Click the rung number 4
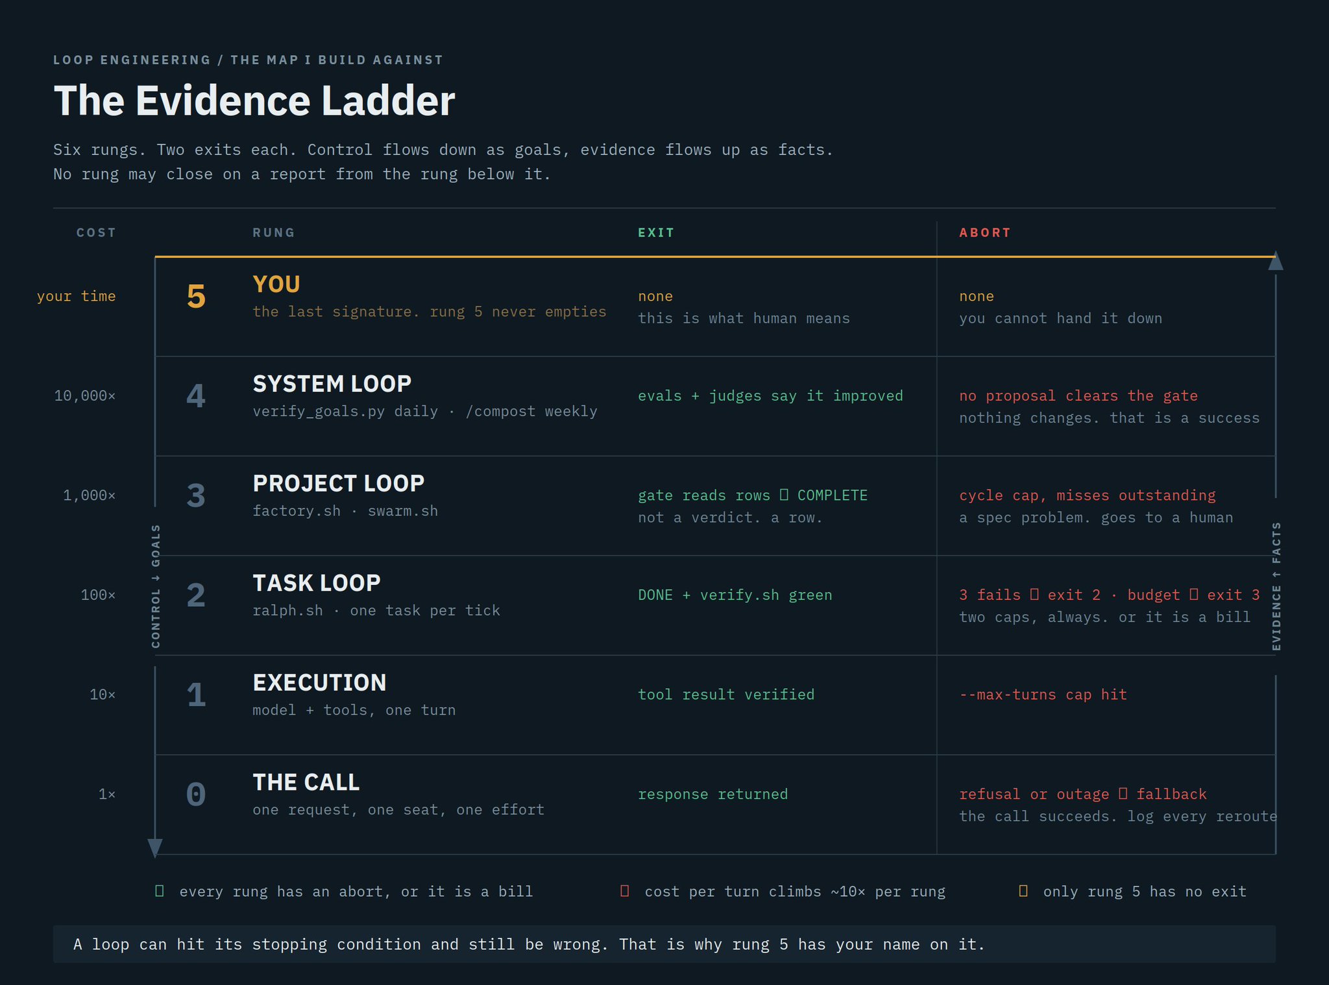1329x985 pixels. [x=196, y=396]
